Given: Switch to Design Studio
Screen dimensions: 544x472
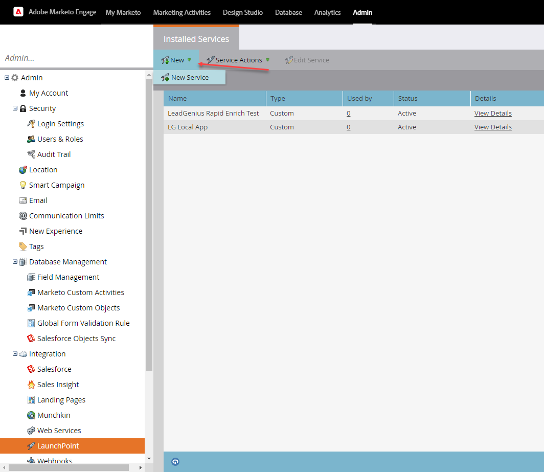Looking at the screenshot, I should tap(242, 12).
